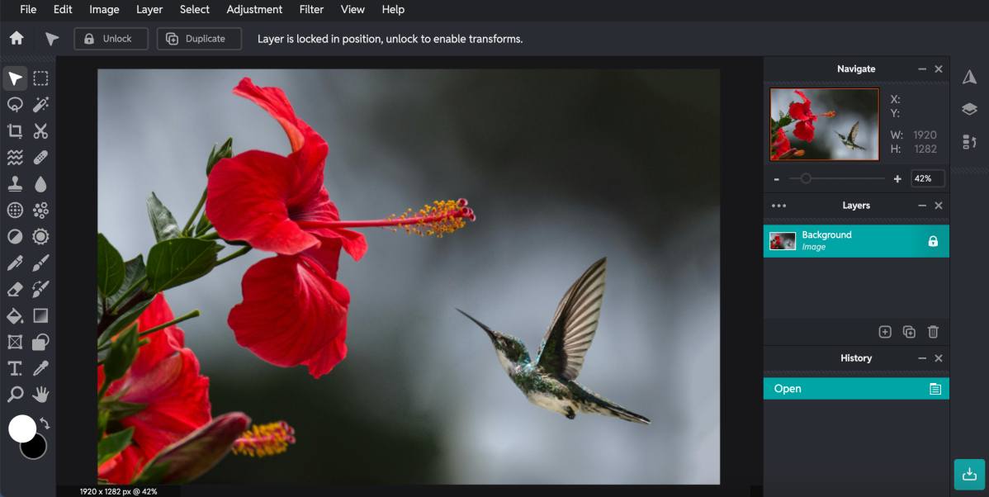The image size is (989, 497).
Task: Toggle the Background layer lock
Action: click(933, 240)
